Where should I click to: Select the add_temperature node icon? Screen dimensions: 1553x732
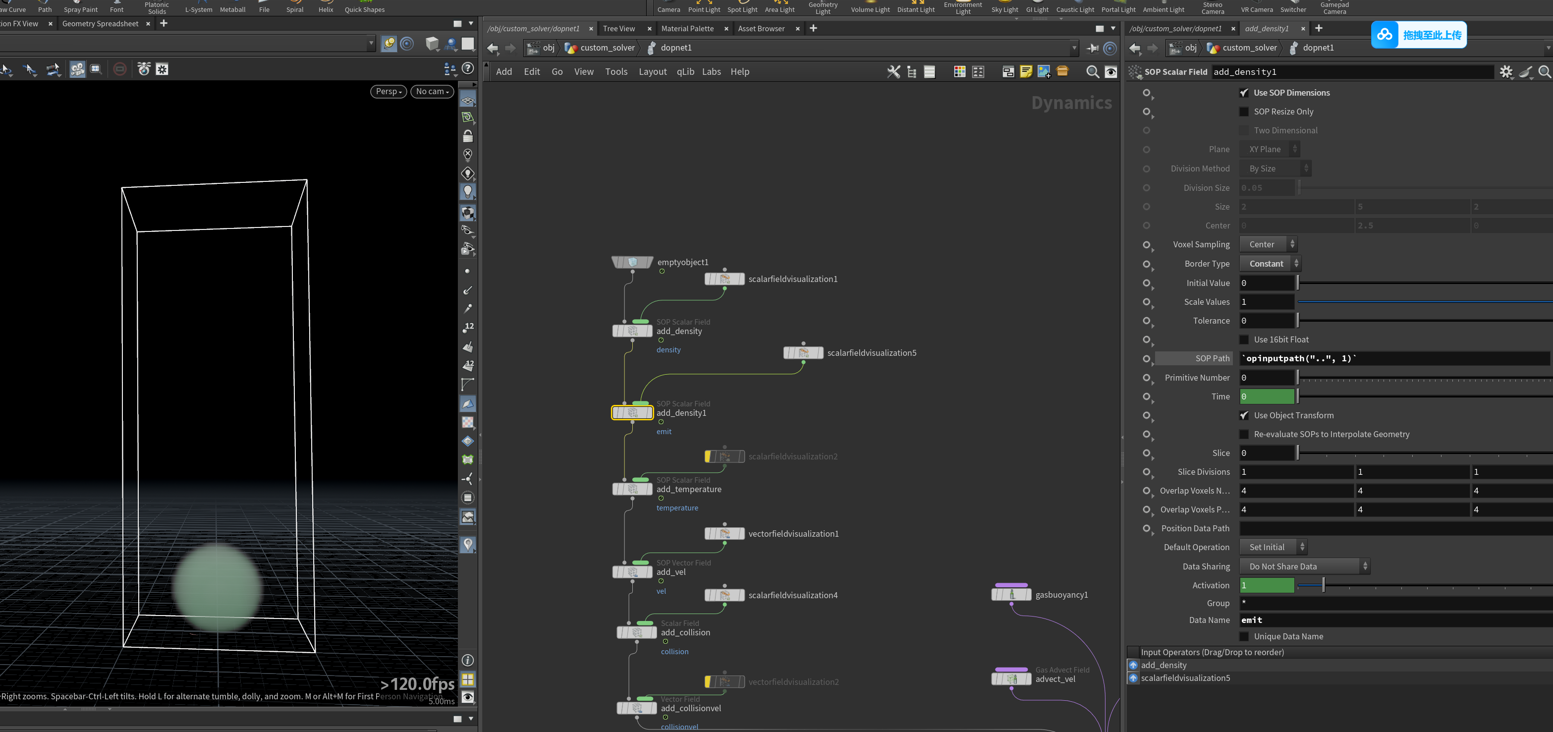pos(632,489)
